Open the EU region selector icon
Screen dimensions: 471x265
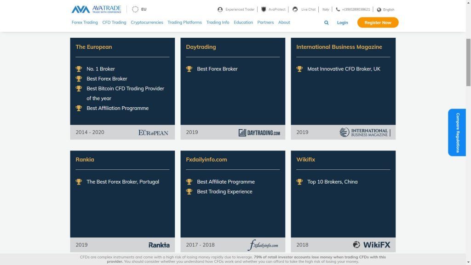coord(135,9)
